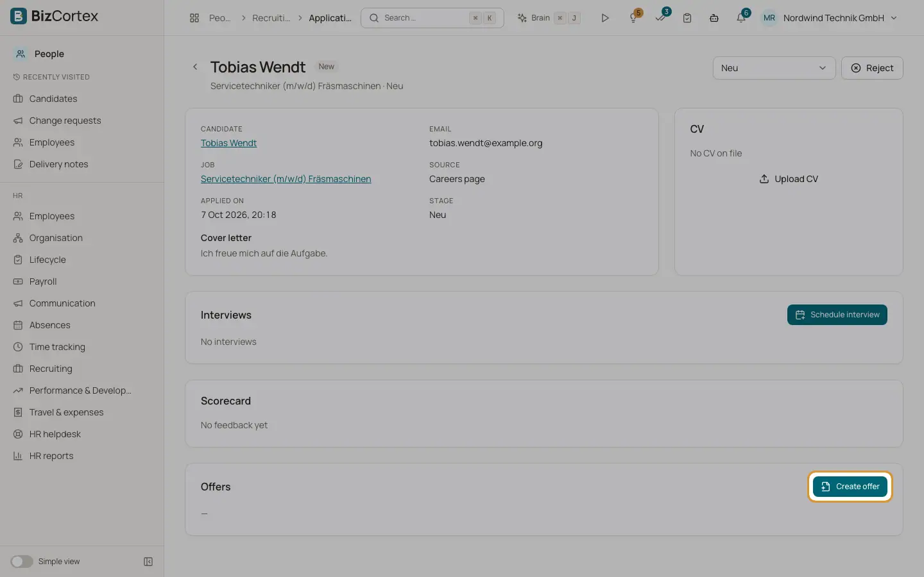Screen dimensions: 924x577
Task: Open the Servicetechniker (m/w/d) Fräsmaschinen job link
Action: [x=286, y=179]
